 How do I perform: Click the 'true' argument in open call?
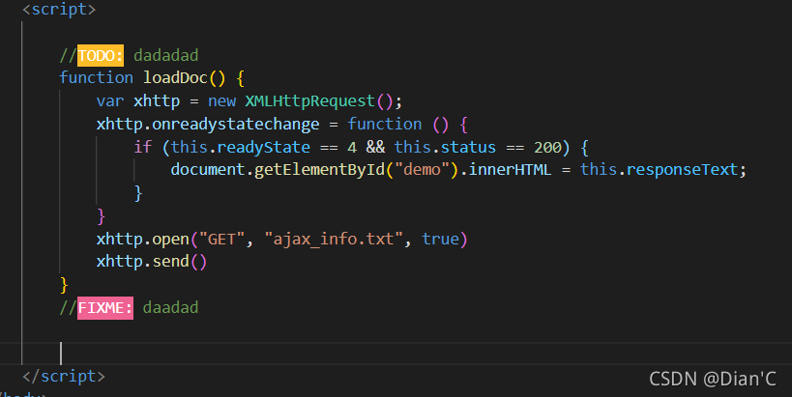[440, 239]
